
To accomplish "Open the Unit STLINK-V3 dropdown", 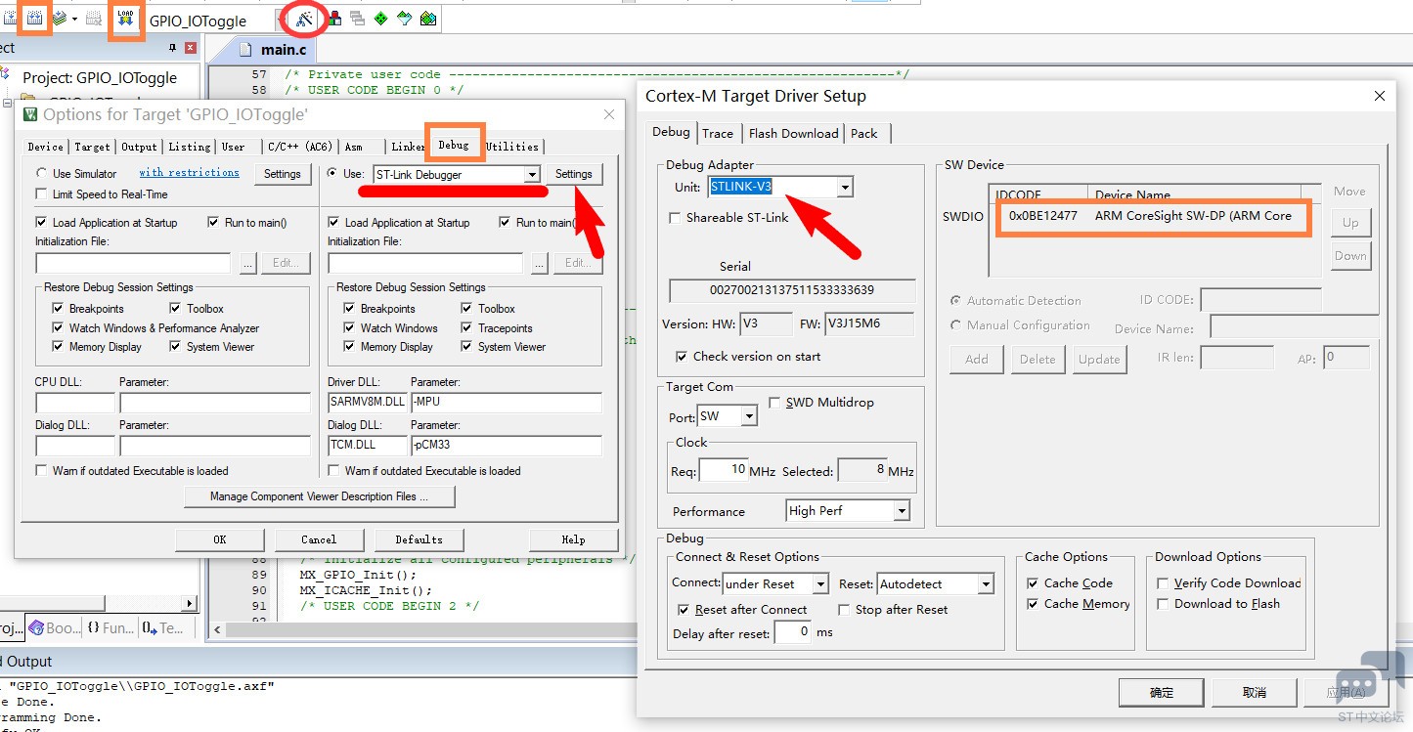I will (845, 187).
